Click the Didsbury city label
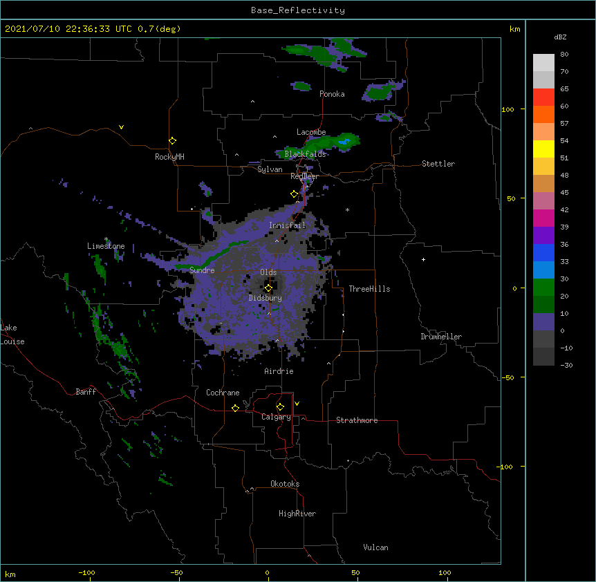 click(x=266, y=298)
